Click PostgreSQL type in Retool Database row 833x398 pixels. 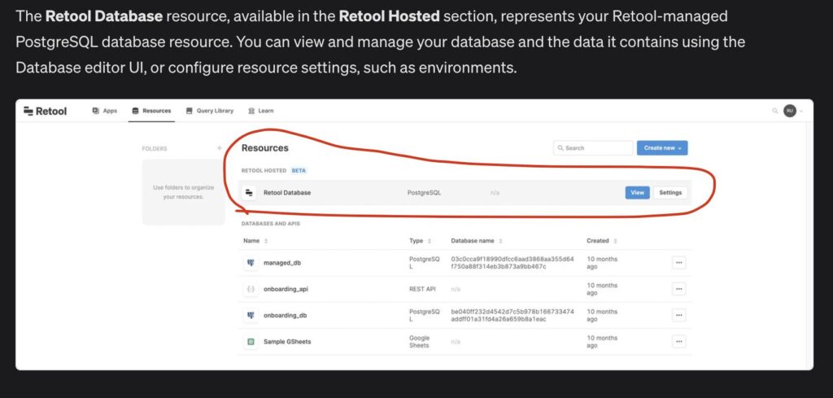pyautogui.click(x=424, y=193)
